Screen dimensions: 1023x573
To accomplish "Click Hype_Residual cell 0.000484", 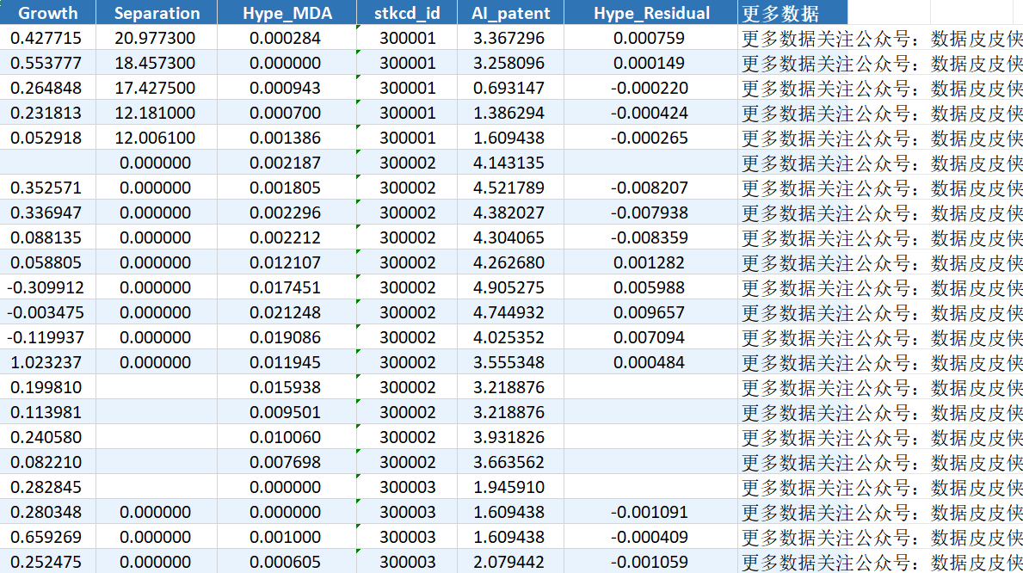I will click(651, 362).
